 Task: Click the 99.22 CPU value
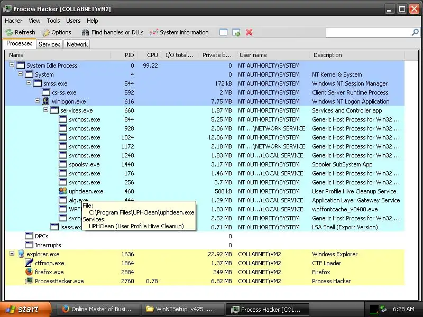(x=150, y=66)
